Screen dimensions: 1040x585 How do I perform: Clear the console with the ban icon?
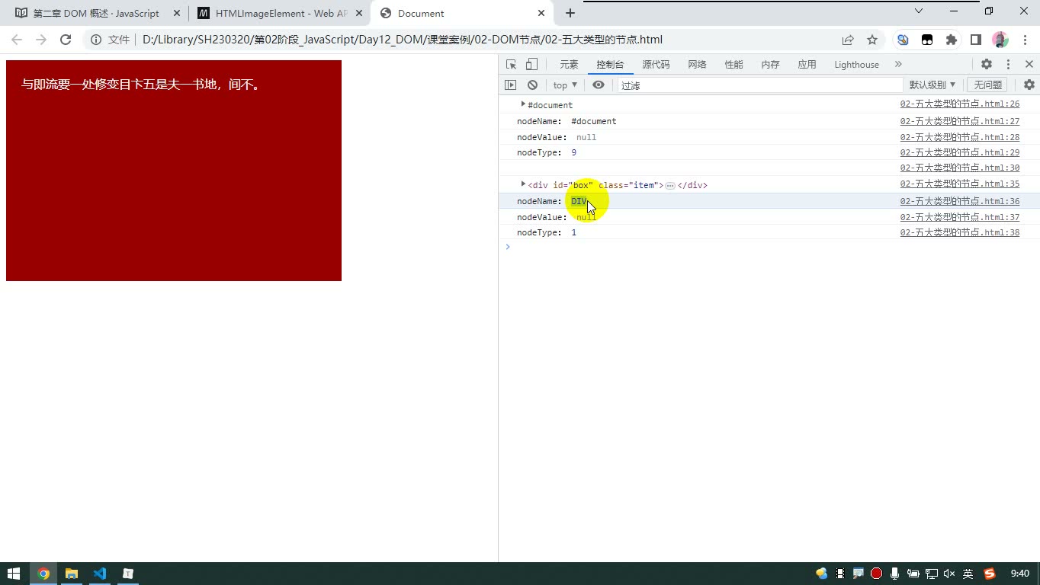[532, 85]
